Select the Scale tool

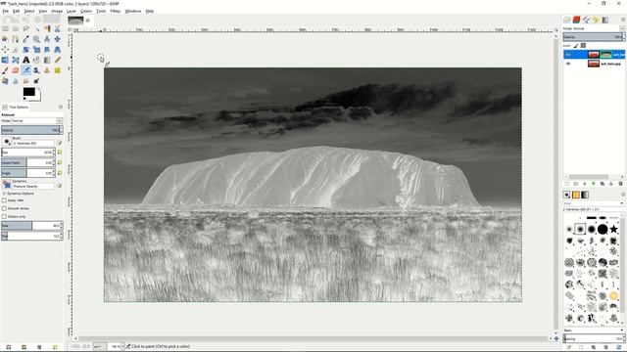36,50
